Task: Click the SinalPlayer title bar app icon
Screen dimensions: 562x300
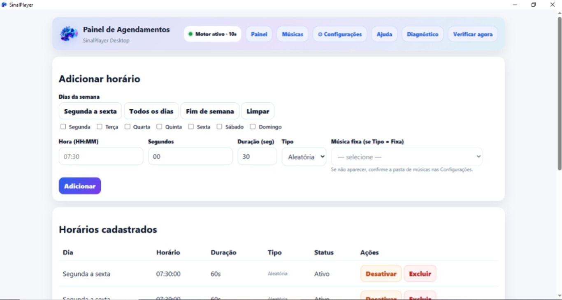Action: [4, 5]
